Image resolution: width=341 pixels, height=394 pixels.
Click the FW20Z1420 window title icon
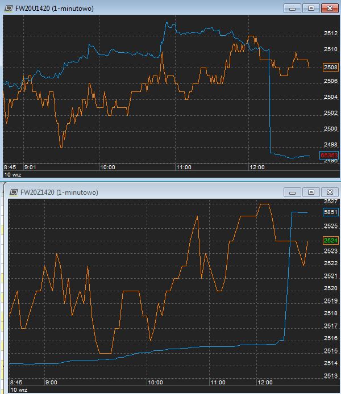click(x=14, y=192)
